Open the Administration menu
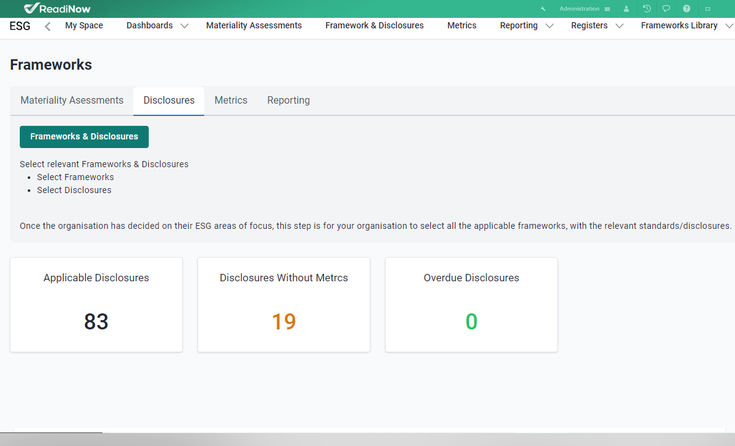The width and height of the screenshot is (735, 446). click(579, 9)
